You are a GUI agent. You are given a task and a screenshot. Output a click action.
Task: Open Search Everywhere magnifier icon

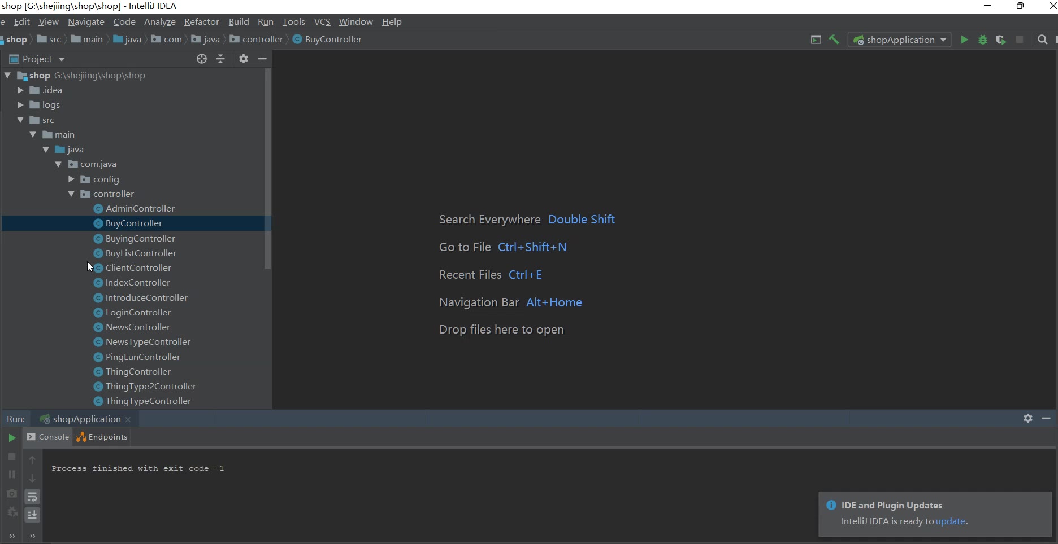pyautogui.click(x=1043, y=40)
